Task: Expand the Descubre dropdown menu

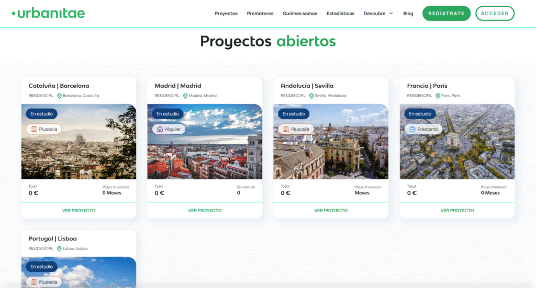Action: [378, 14]
